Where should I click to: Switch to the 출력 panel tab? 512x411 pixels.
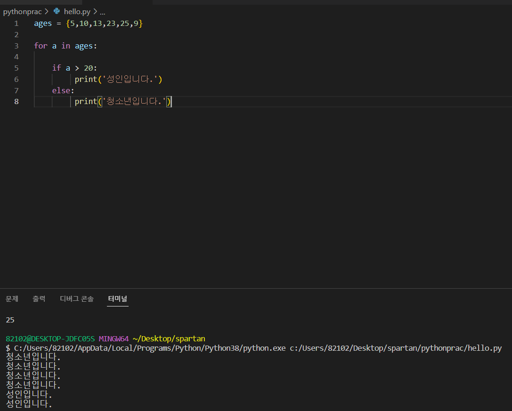(39, 298)
